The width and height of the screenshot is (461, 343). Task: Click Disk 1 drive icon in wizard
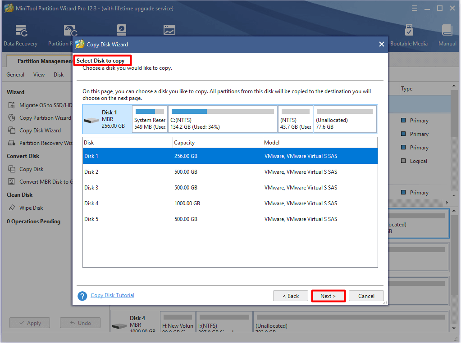point(91,120)
